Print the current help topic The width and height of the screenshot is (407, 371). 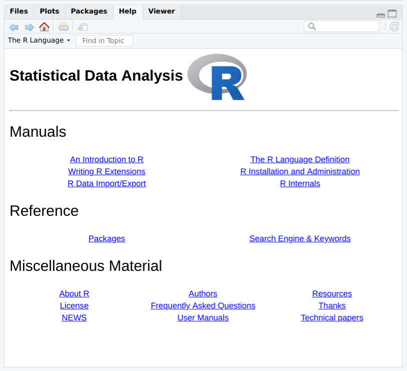[64, 27]
